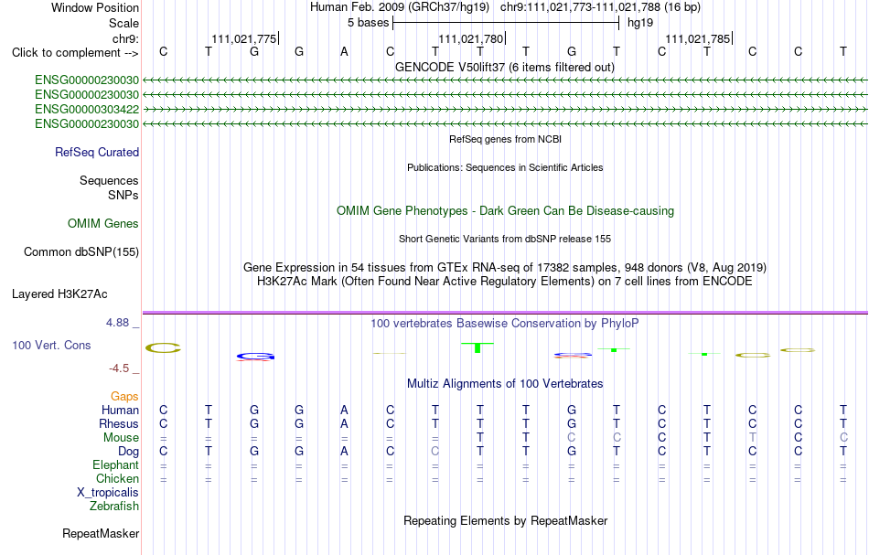869x555 pixels.
Task: Select the 'Mouse' species label
Action: tap(121, 438)
